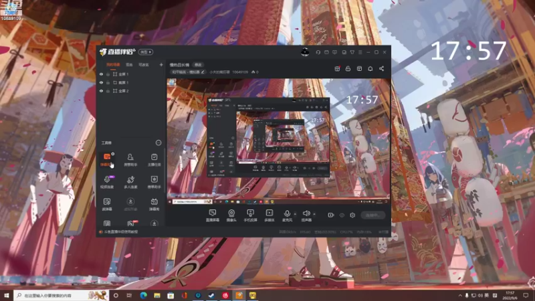Click the Windows taskbar search box
The height and width of the screenshot is (301, 535).
[x=62, y=295]
